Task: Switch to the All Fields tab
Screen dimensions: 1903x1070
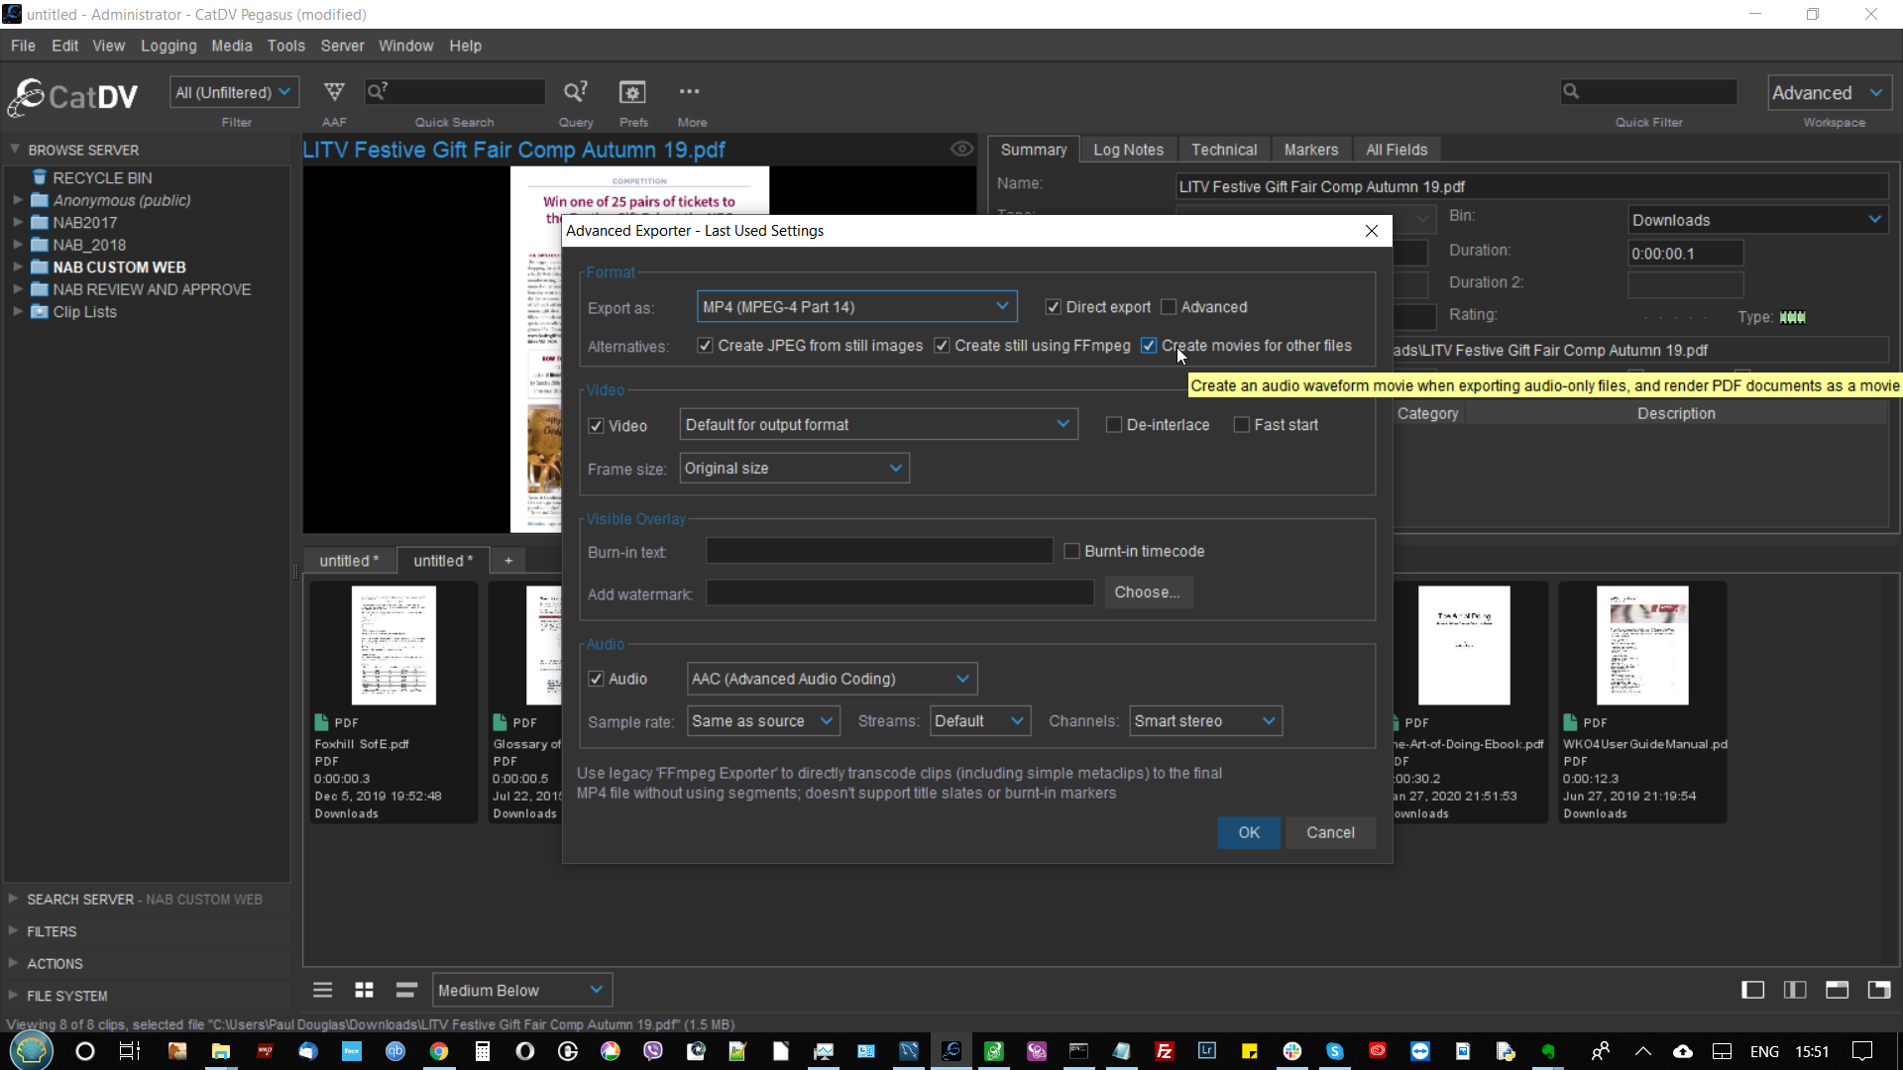Action: (1397, 150)
